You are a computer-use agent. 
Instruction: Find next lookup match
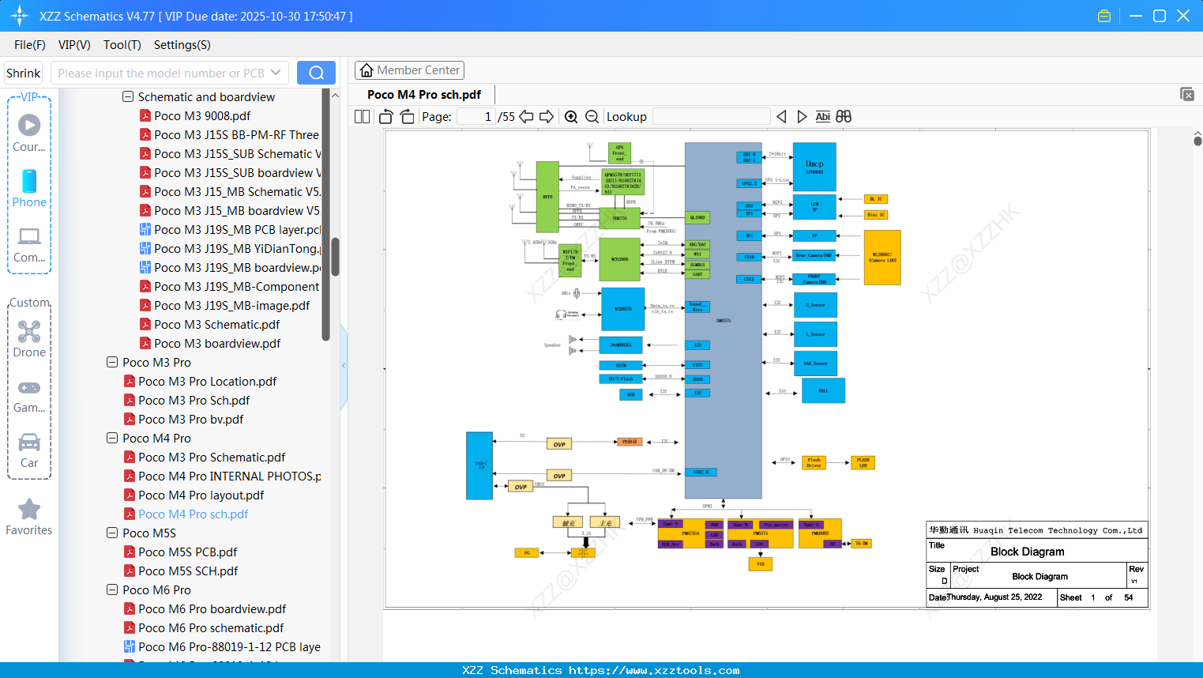click(802, 117)
